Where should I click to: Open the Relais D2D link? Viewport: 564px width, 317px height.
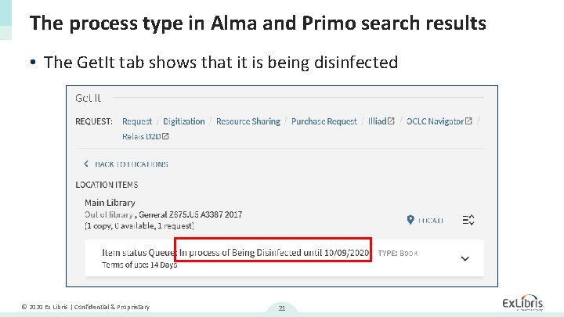pos(141,136)
